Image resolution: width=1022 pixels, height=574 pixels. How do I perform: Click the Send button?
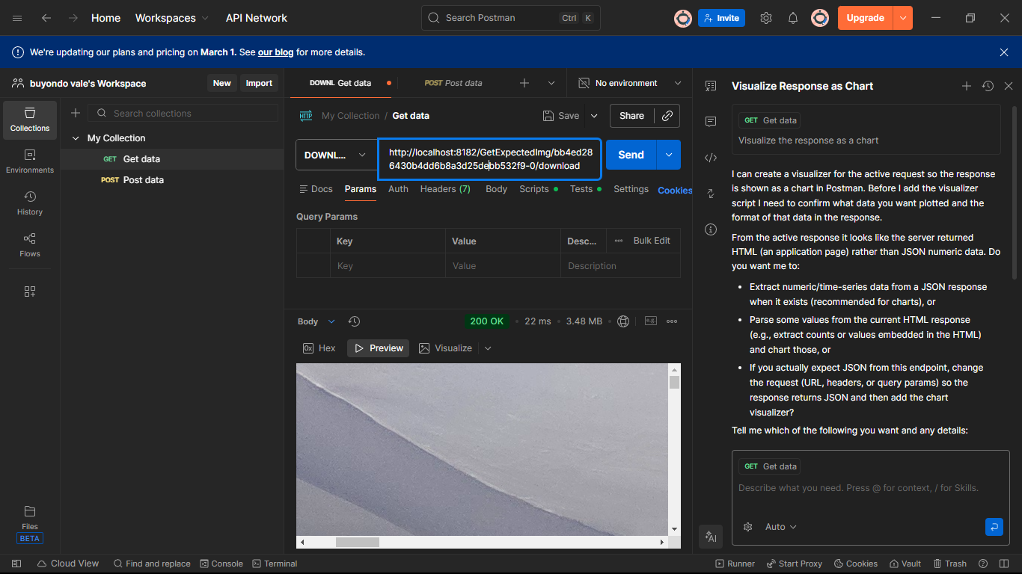(x=631, y=155)
